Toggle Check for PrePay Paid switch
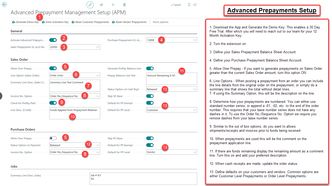This screenshot has height=186, width=332. (53, 103)
